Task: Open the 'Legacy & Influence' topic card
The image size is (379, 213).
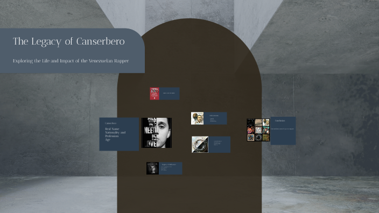Action: coord(171,168)
